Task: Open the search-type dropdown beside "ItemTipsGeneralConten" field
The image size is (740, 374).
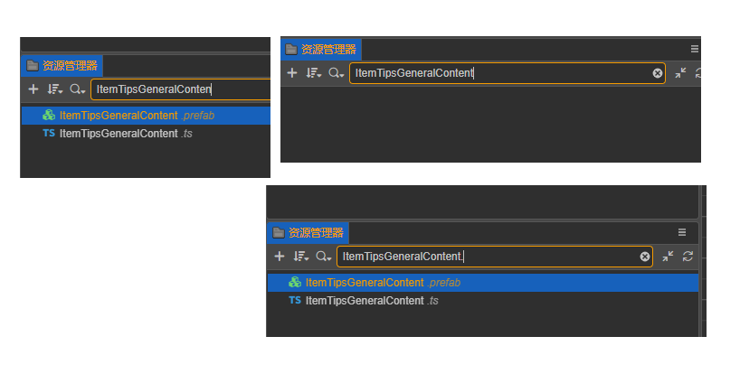Action: click(x=78, y=89)
